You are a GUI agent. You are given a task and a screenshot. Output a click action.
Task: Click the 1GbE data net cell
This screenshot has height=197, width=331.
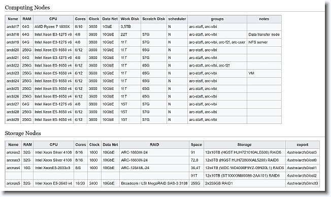pyautogui.click(x=110, y=27)
